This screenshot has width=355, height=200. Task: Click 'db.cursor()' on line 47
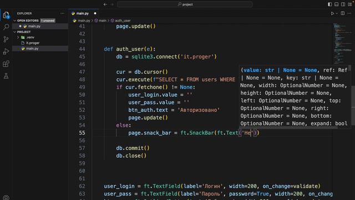[151, 72]
